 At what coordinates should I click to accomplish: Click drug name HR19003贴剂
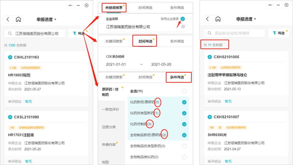[19, 75]
